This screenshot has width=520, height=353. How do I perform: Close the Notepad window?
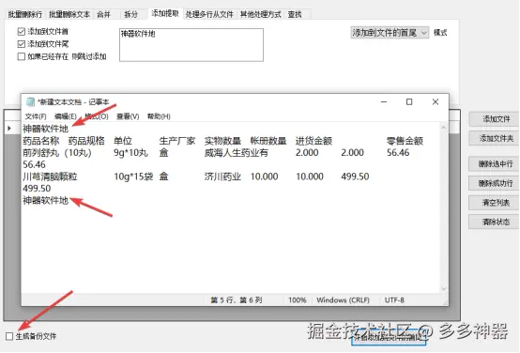pyautogui.click(x=436, y=101)
